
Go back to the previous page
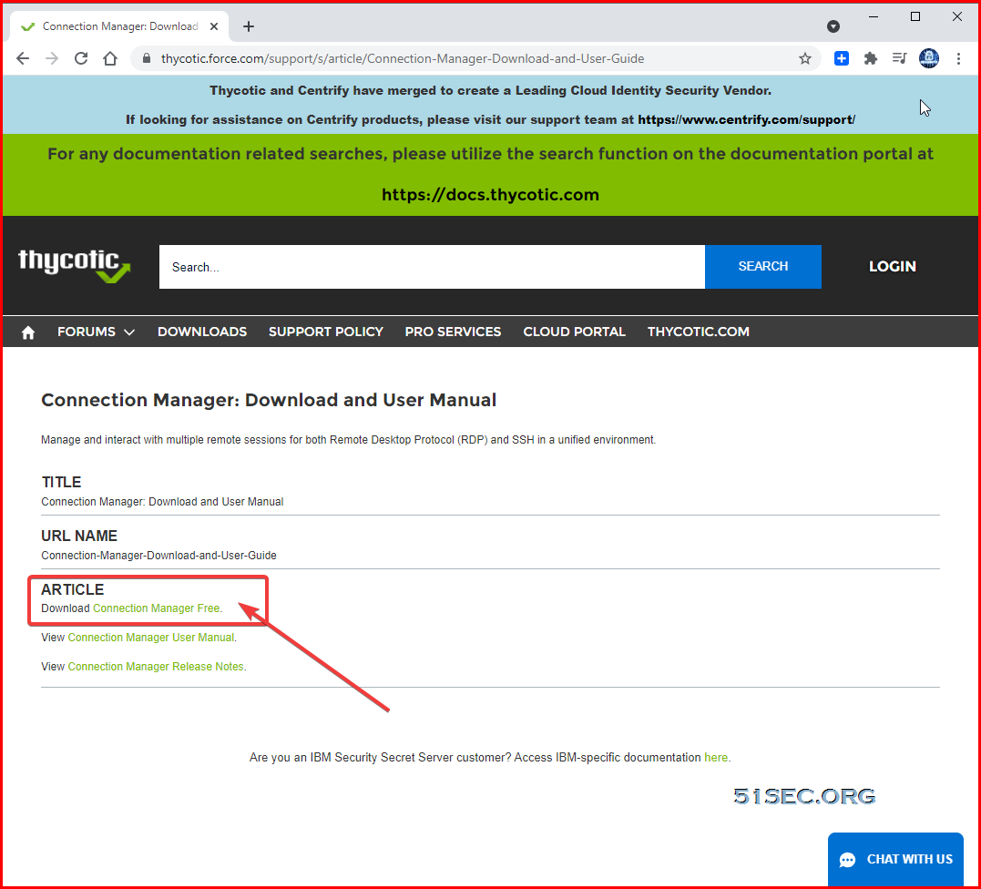(23, 59)
